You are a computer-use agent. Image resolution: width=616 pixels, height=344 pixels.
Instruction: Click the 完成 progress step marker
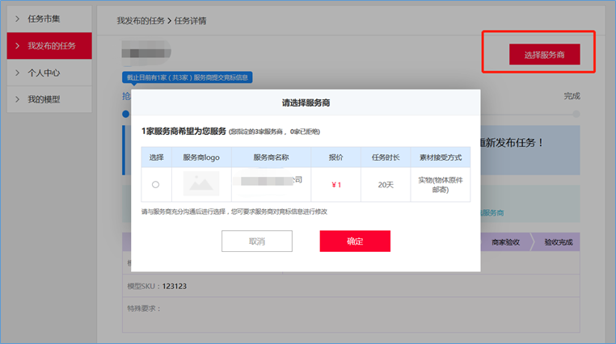click(x=572, y=96)
